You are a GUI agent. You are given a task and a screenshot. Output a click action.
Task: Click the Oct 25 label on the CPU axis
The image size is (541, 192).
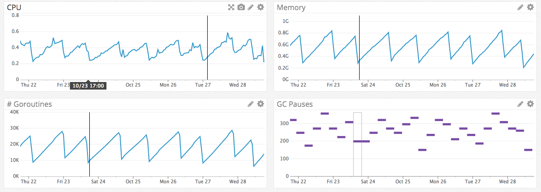pos(133,85)
